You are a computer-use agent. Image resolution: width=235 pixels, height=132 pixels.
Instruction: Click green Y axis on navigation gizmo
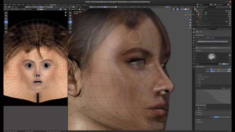pyautogui.click(x=190, y=15)
